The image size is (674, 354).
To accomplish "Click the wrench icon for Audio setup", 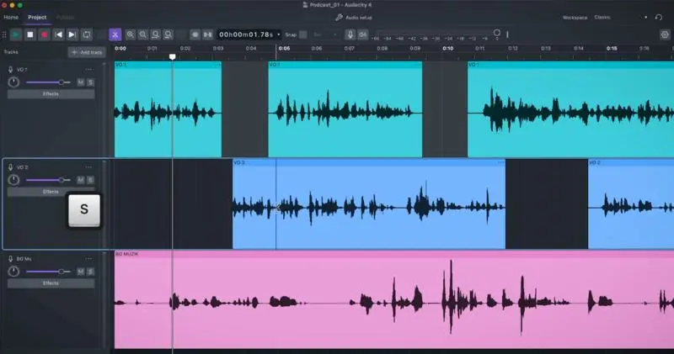I will point(340,18).
